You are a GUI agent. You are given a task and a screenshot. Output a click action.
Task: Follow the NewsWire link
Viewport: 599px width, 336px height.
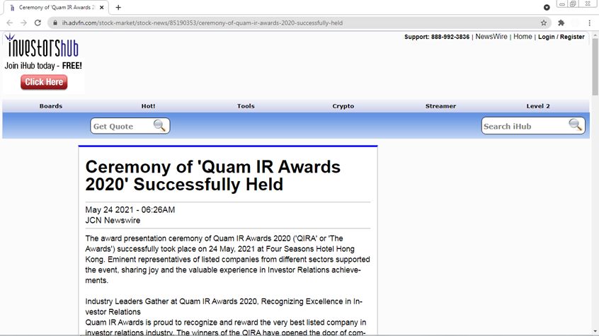[491, 37]
